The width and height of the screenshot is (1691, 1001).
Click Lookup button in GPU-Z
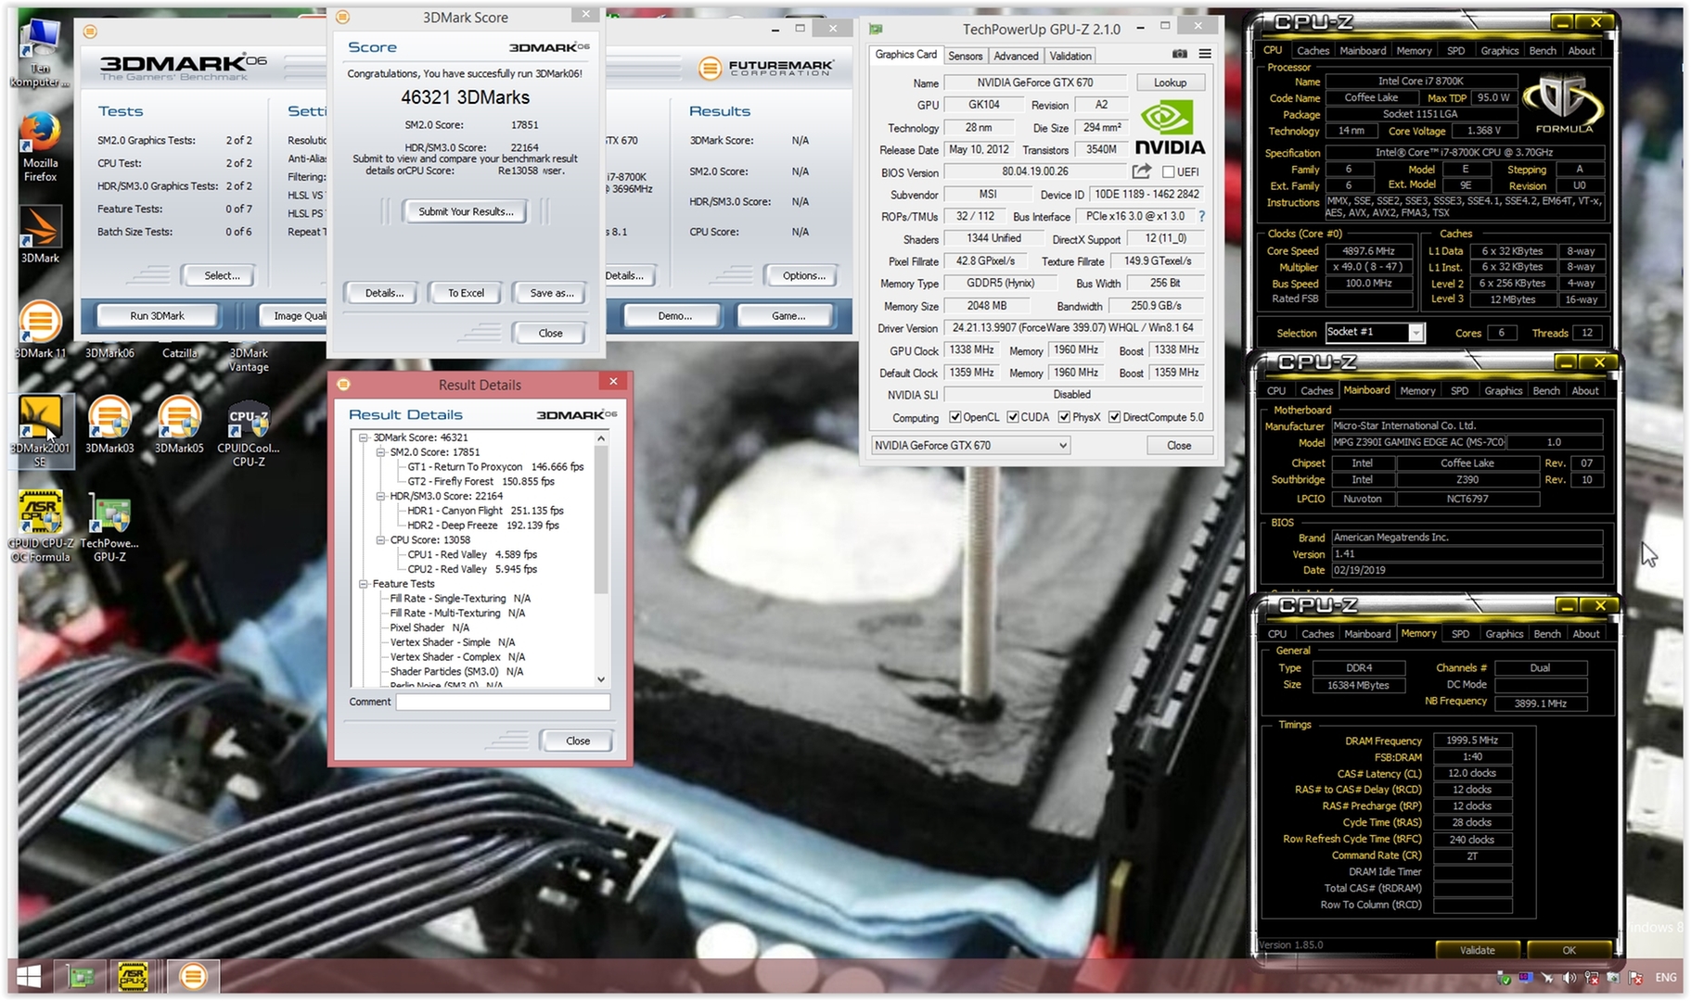(1170, 82)
